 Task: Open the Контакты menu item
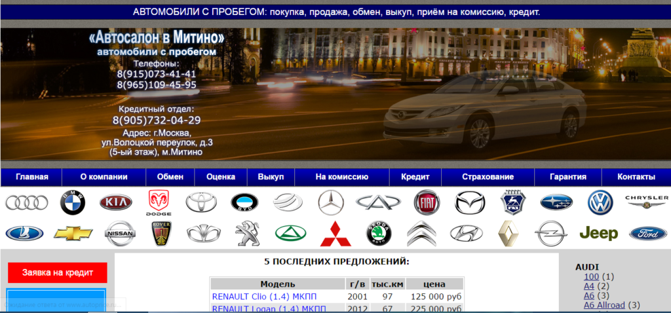636,177
